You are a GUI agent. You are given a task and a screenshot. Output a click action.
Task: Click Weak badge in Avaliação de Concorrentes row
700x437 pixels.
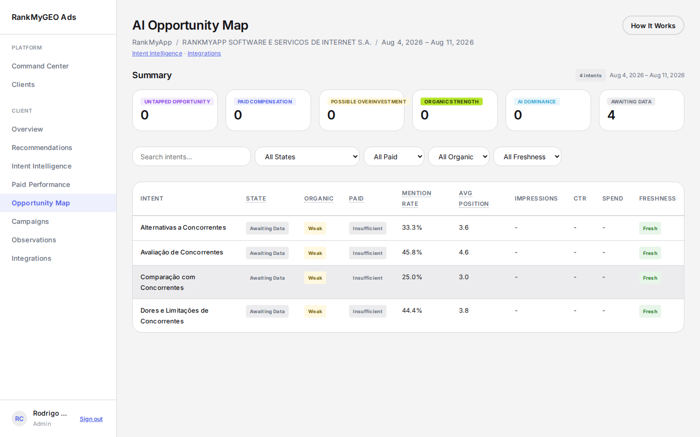[x=315, y=253]
